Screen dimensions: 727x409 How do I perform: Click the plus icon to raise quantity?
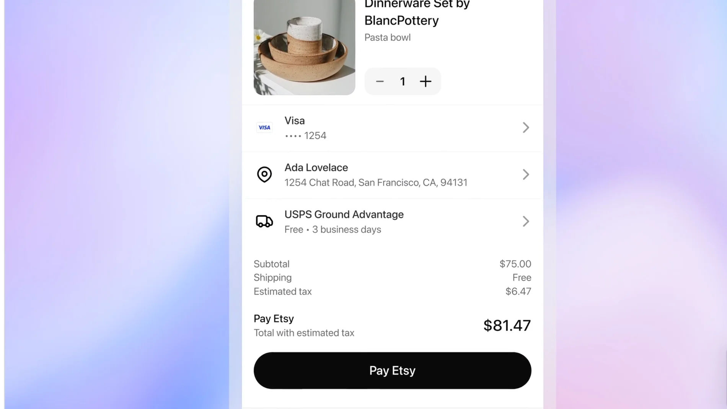tap(426, 81)
